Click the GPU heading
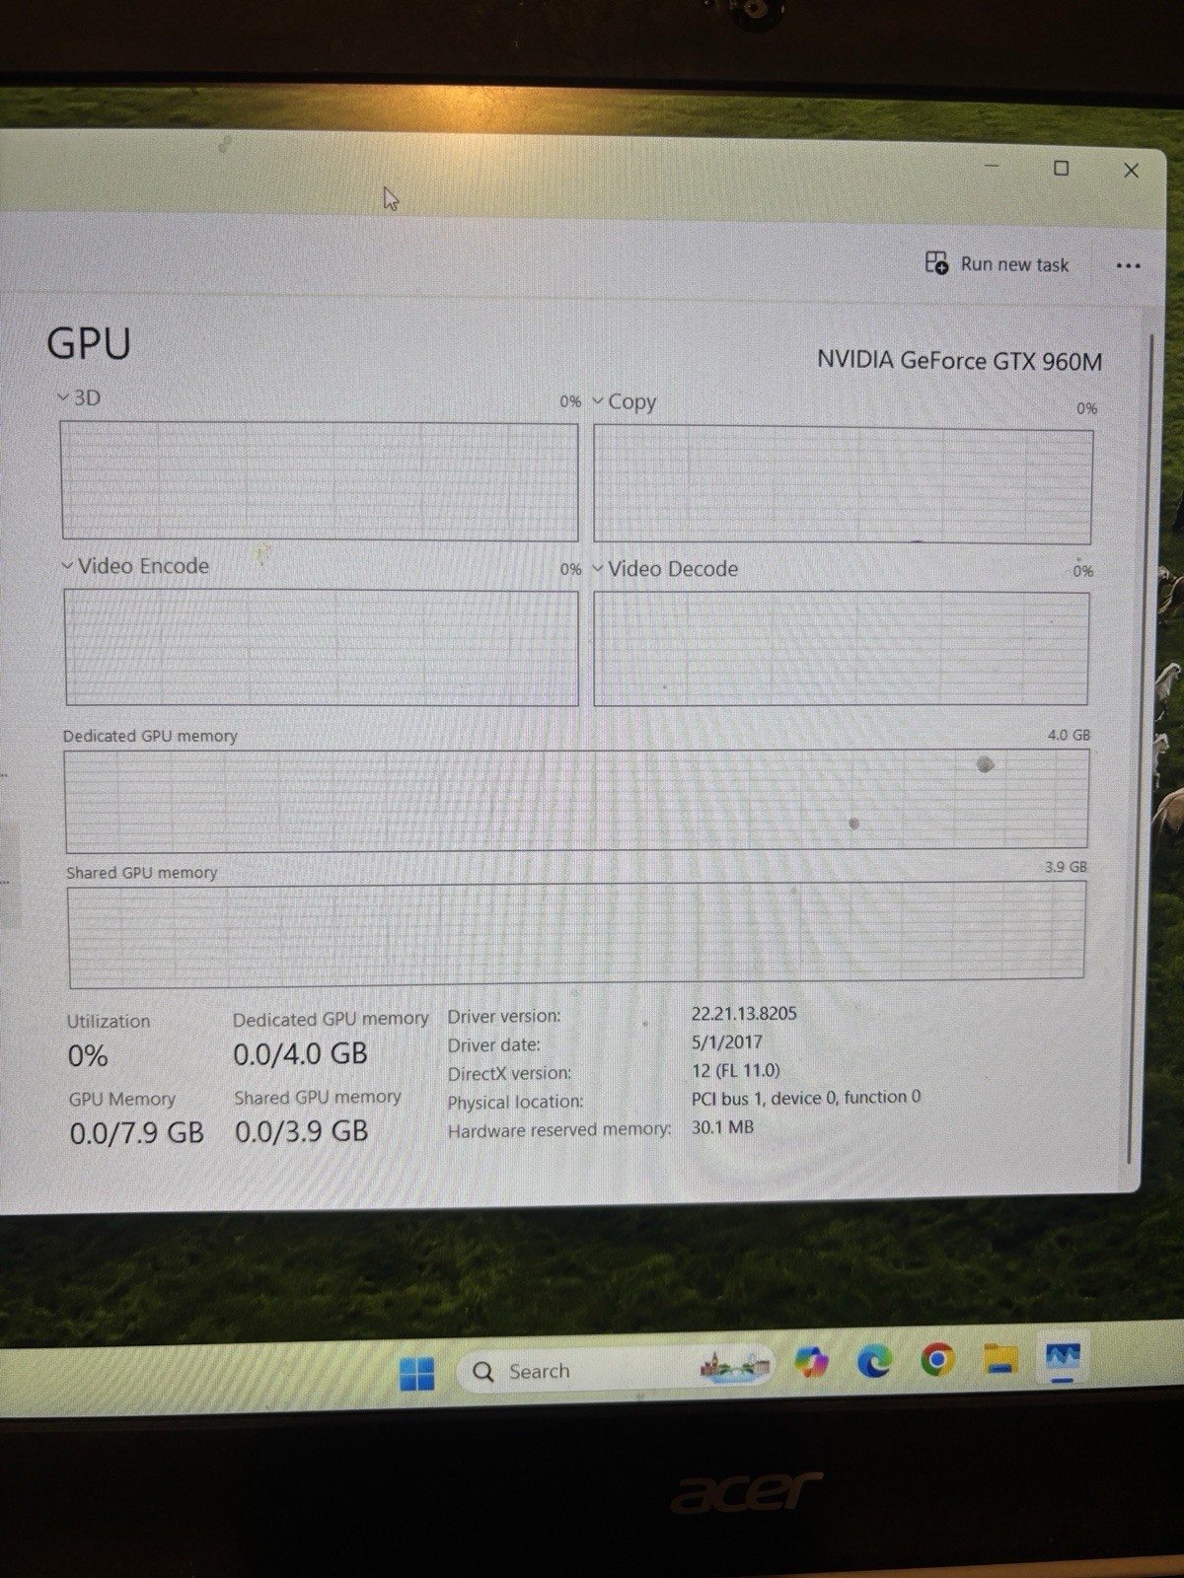 [x=89, y=343]
